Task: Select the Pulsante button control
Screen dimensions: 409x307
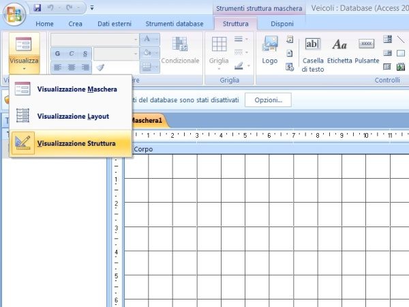Action: pos(367,50)
